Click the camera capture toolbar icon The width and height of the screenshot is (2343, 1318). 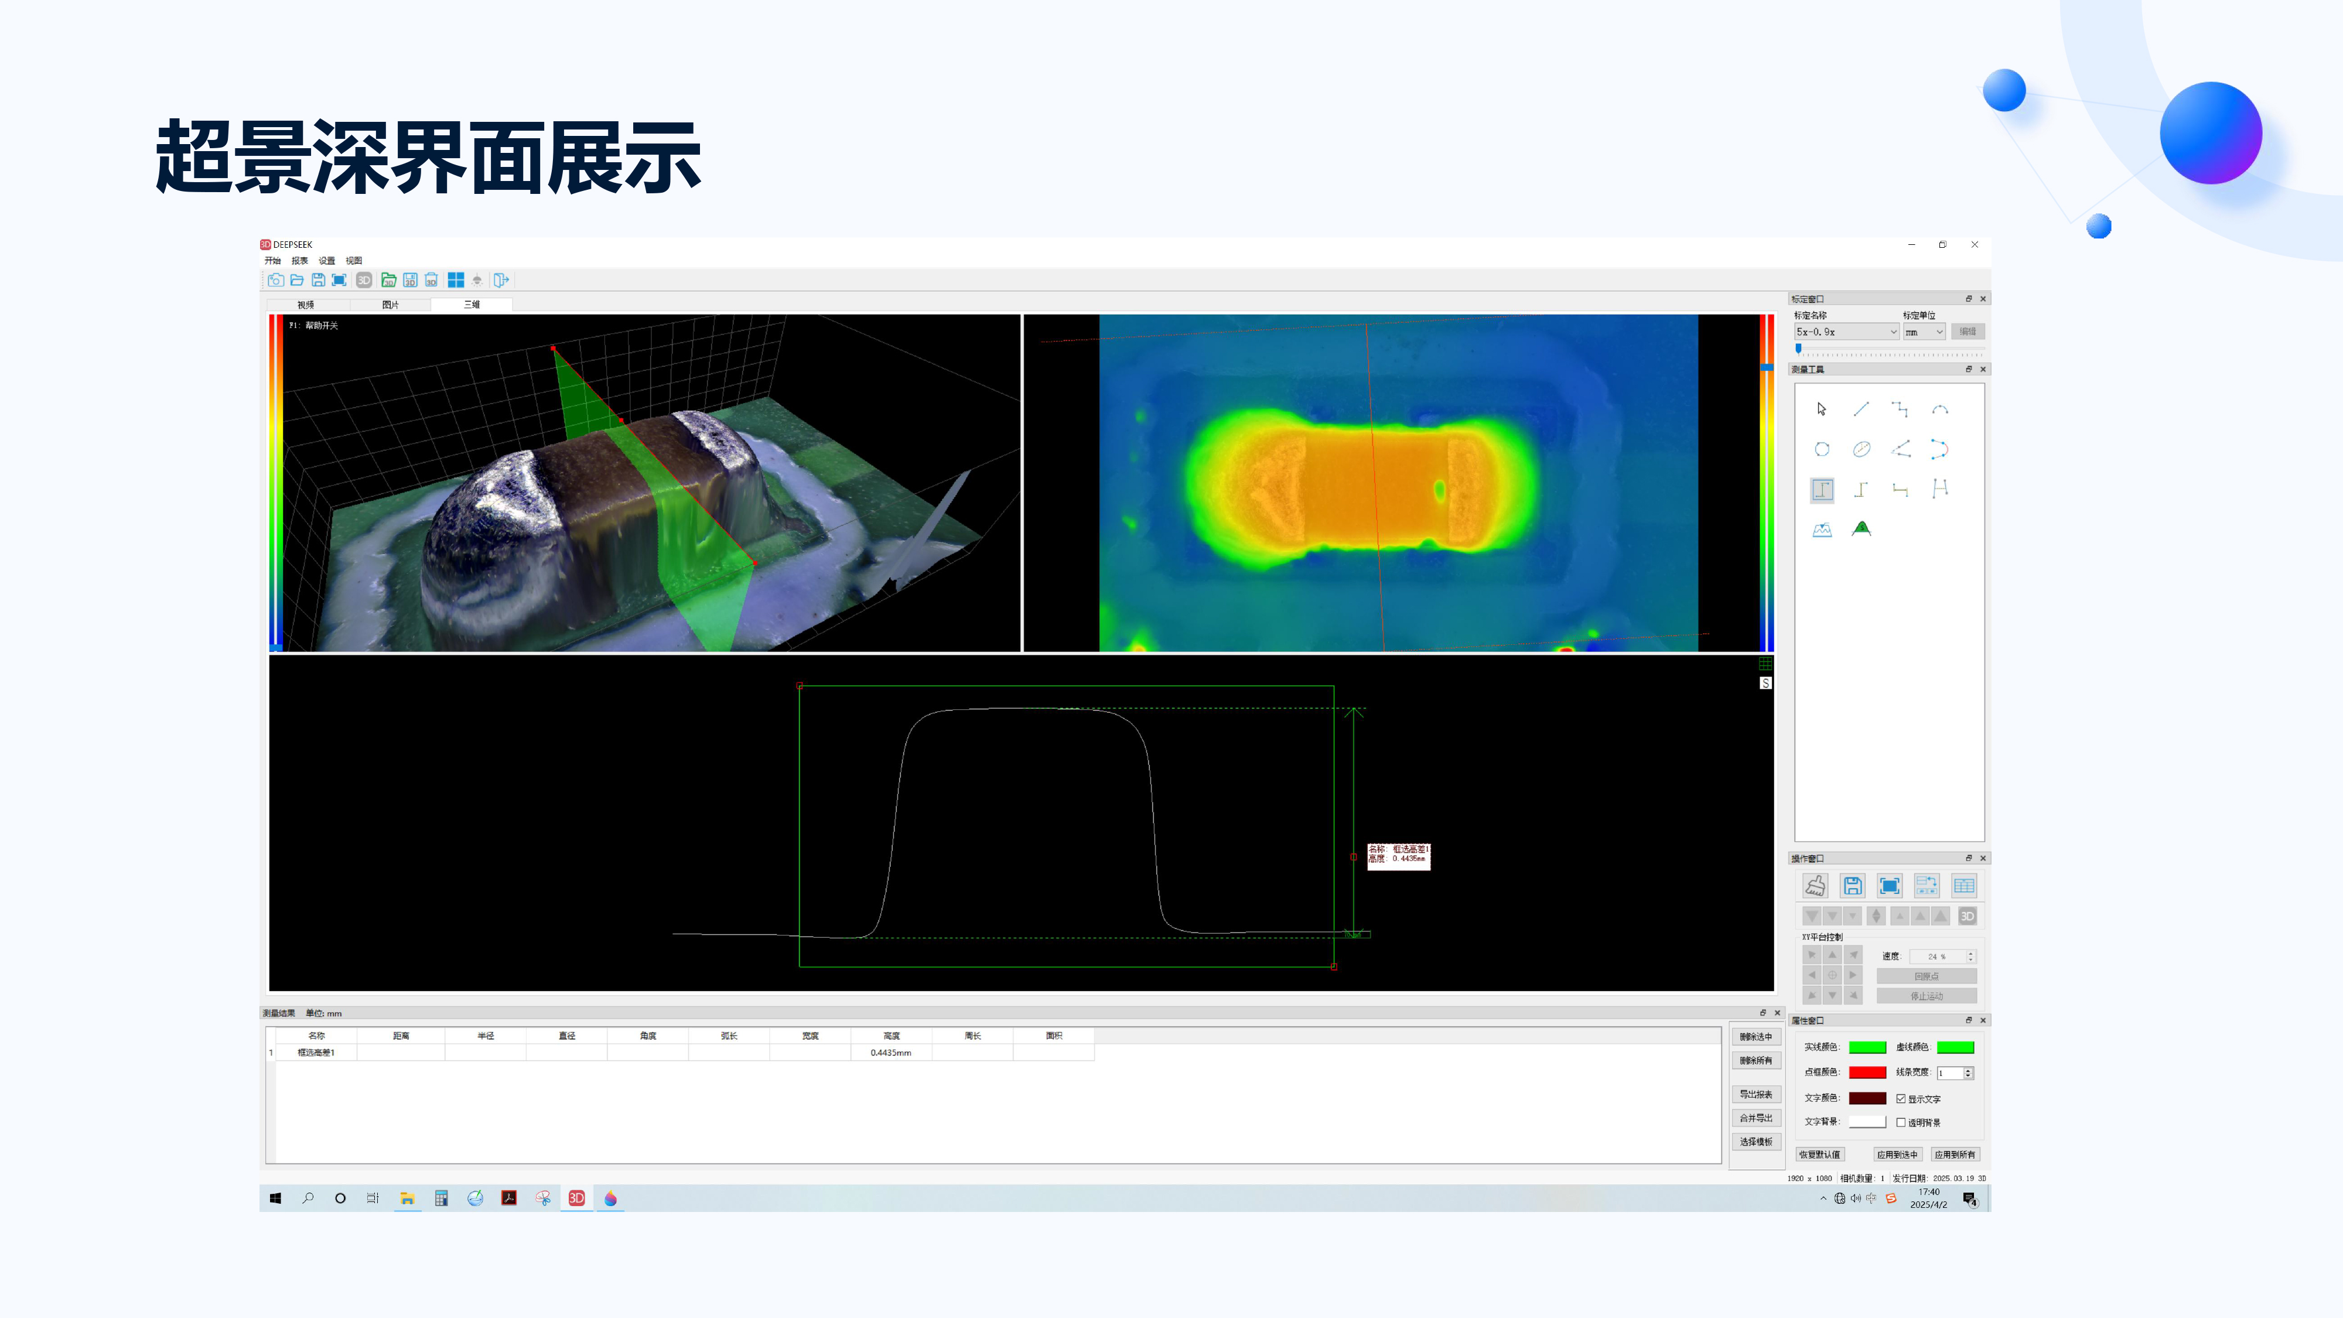click(x=275, y=280)
